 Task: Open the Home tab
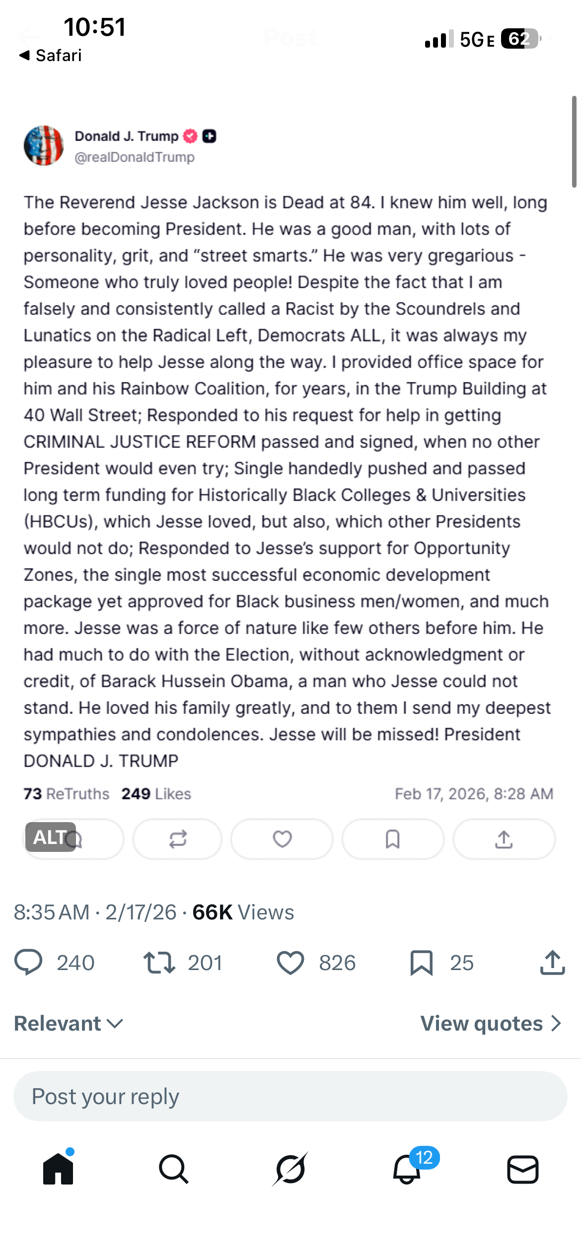click(x=58, y=1169)
